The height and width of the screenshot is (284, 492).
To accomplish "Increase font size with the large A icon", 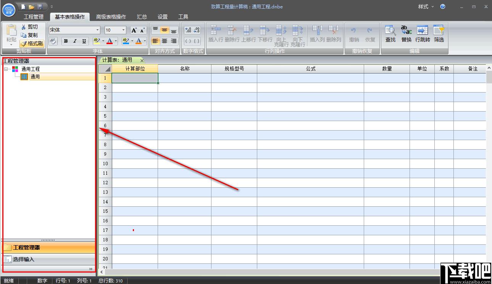I will click(x=134, y=30).
